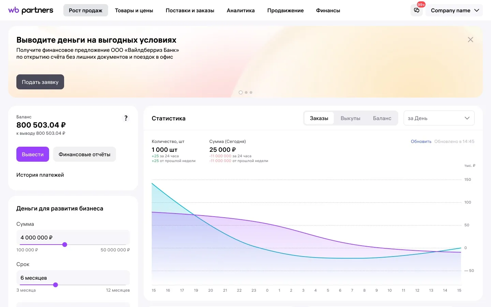Select the first banner carousel dot
Viewport: 491px width, 307px height.
tap(241, 92)
